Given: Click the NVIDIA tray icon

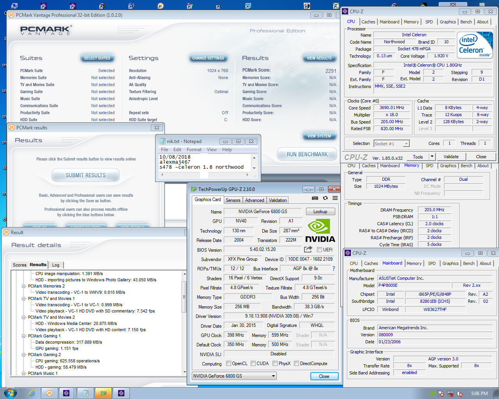Looking at the screenshot, I should (x=432, y=394).
